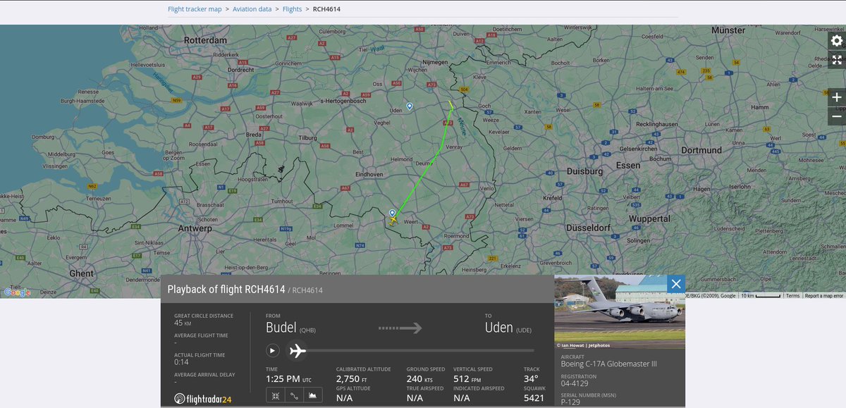Toggle fullscreen map view

tap(837, 60)
